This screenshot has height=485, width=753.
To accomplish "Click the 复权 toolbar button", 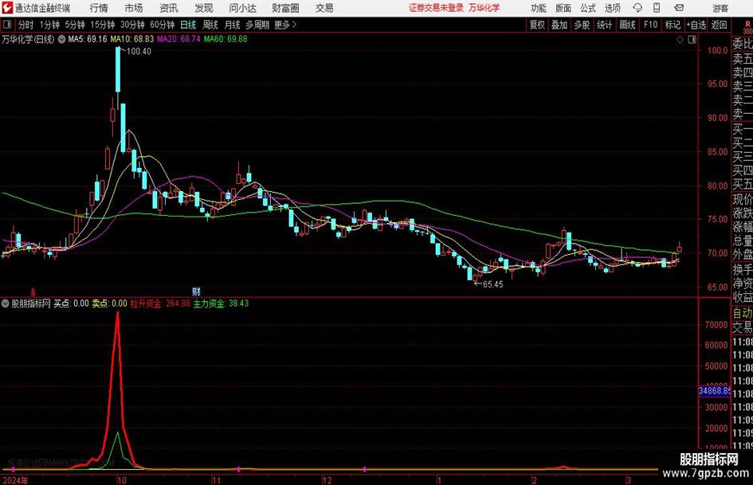I will pyautogui.click(x=537, y=25).
